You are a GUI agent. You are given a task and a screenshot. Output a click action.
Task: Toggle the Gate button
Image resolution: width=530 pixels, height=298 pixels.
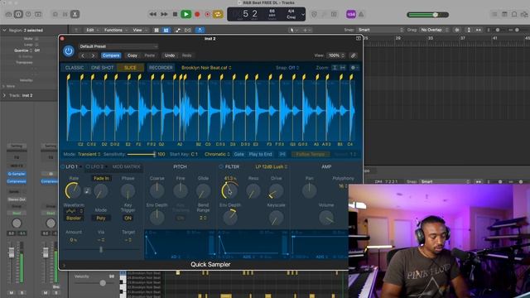click(238, 154)
